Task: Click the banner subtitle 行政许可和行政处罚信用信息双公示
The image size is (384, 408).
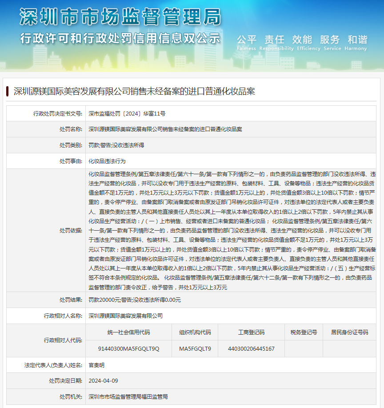Action: 120,39
